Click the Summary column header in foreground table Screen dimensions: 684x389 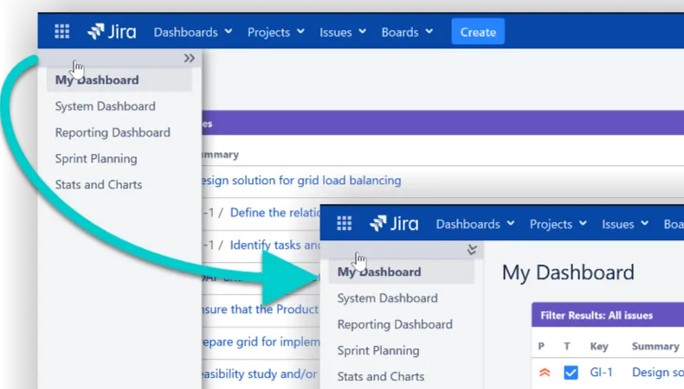click(655, 346)
